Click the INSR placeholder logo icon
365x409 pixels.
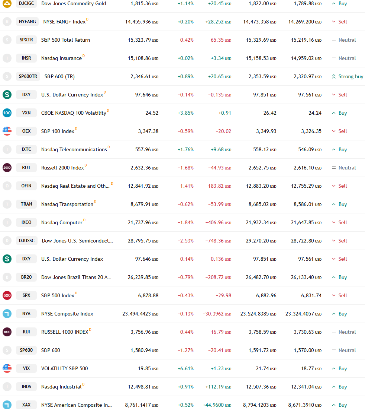tap(7, 58)
